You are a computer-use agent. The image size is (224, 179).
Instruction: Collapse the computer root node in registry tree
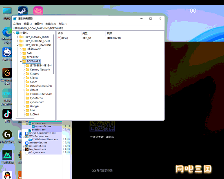pyautogui.click(x=14, y=33)
